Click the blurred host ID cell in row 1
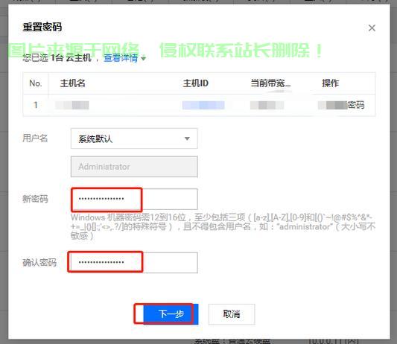397x344 pixels. pyautogui.click(x=203, y=105)
